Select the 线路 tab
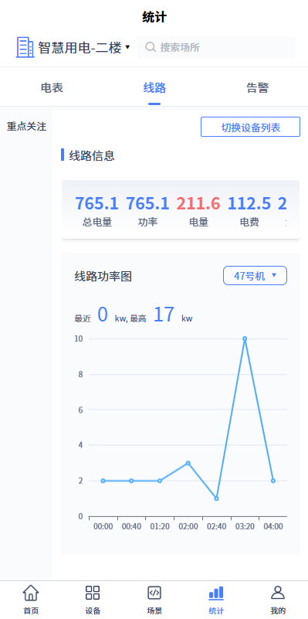 (x=154, y=87)
